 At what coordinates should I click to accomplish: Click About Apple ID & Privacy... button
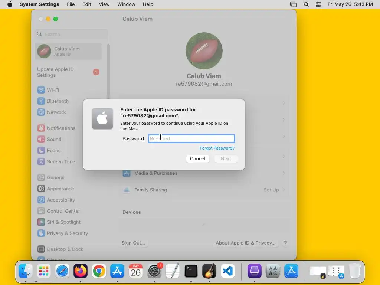(x=246, y=243)
